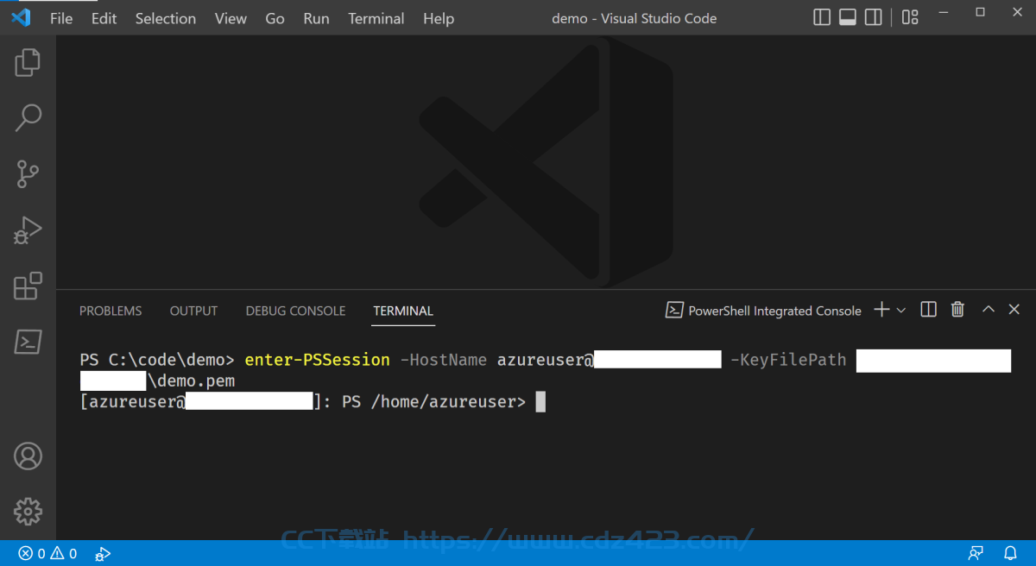Open the Accounts menu
1036x566 pixels.
coord(28,456)
